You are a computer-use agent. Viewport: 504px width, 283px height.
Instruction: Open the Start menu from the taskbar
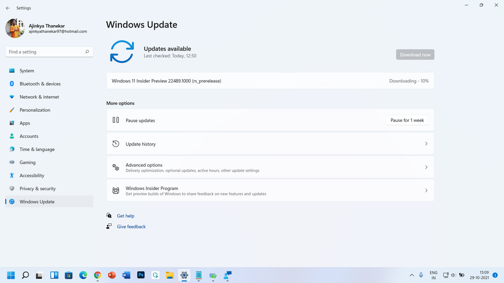(x=11, y=275)
